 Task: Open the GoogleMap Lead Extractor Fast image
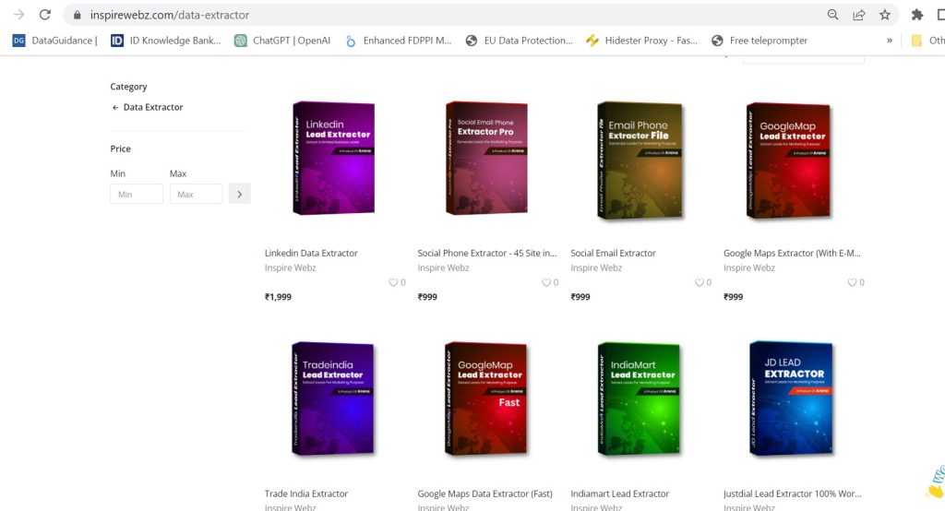(x=485, y=398)
